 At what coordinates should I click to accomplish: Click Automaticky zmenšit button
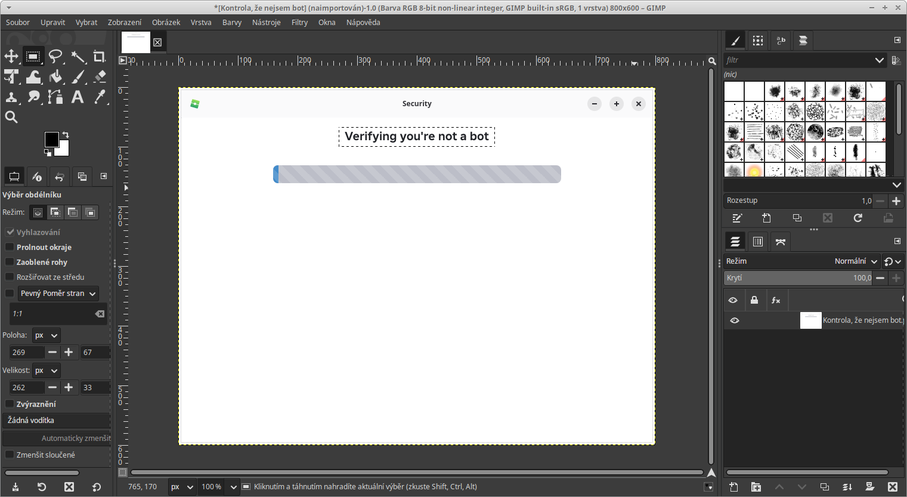[x=57, y=439]
